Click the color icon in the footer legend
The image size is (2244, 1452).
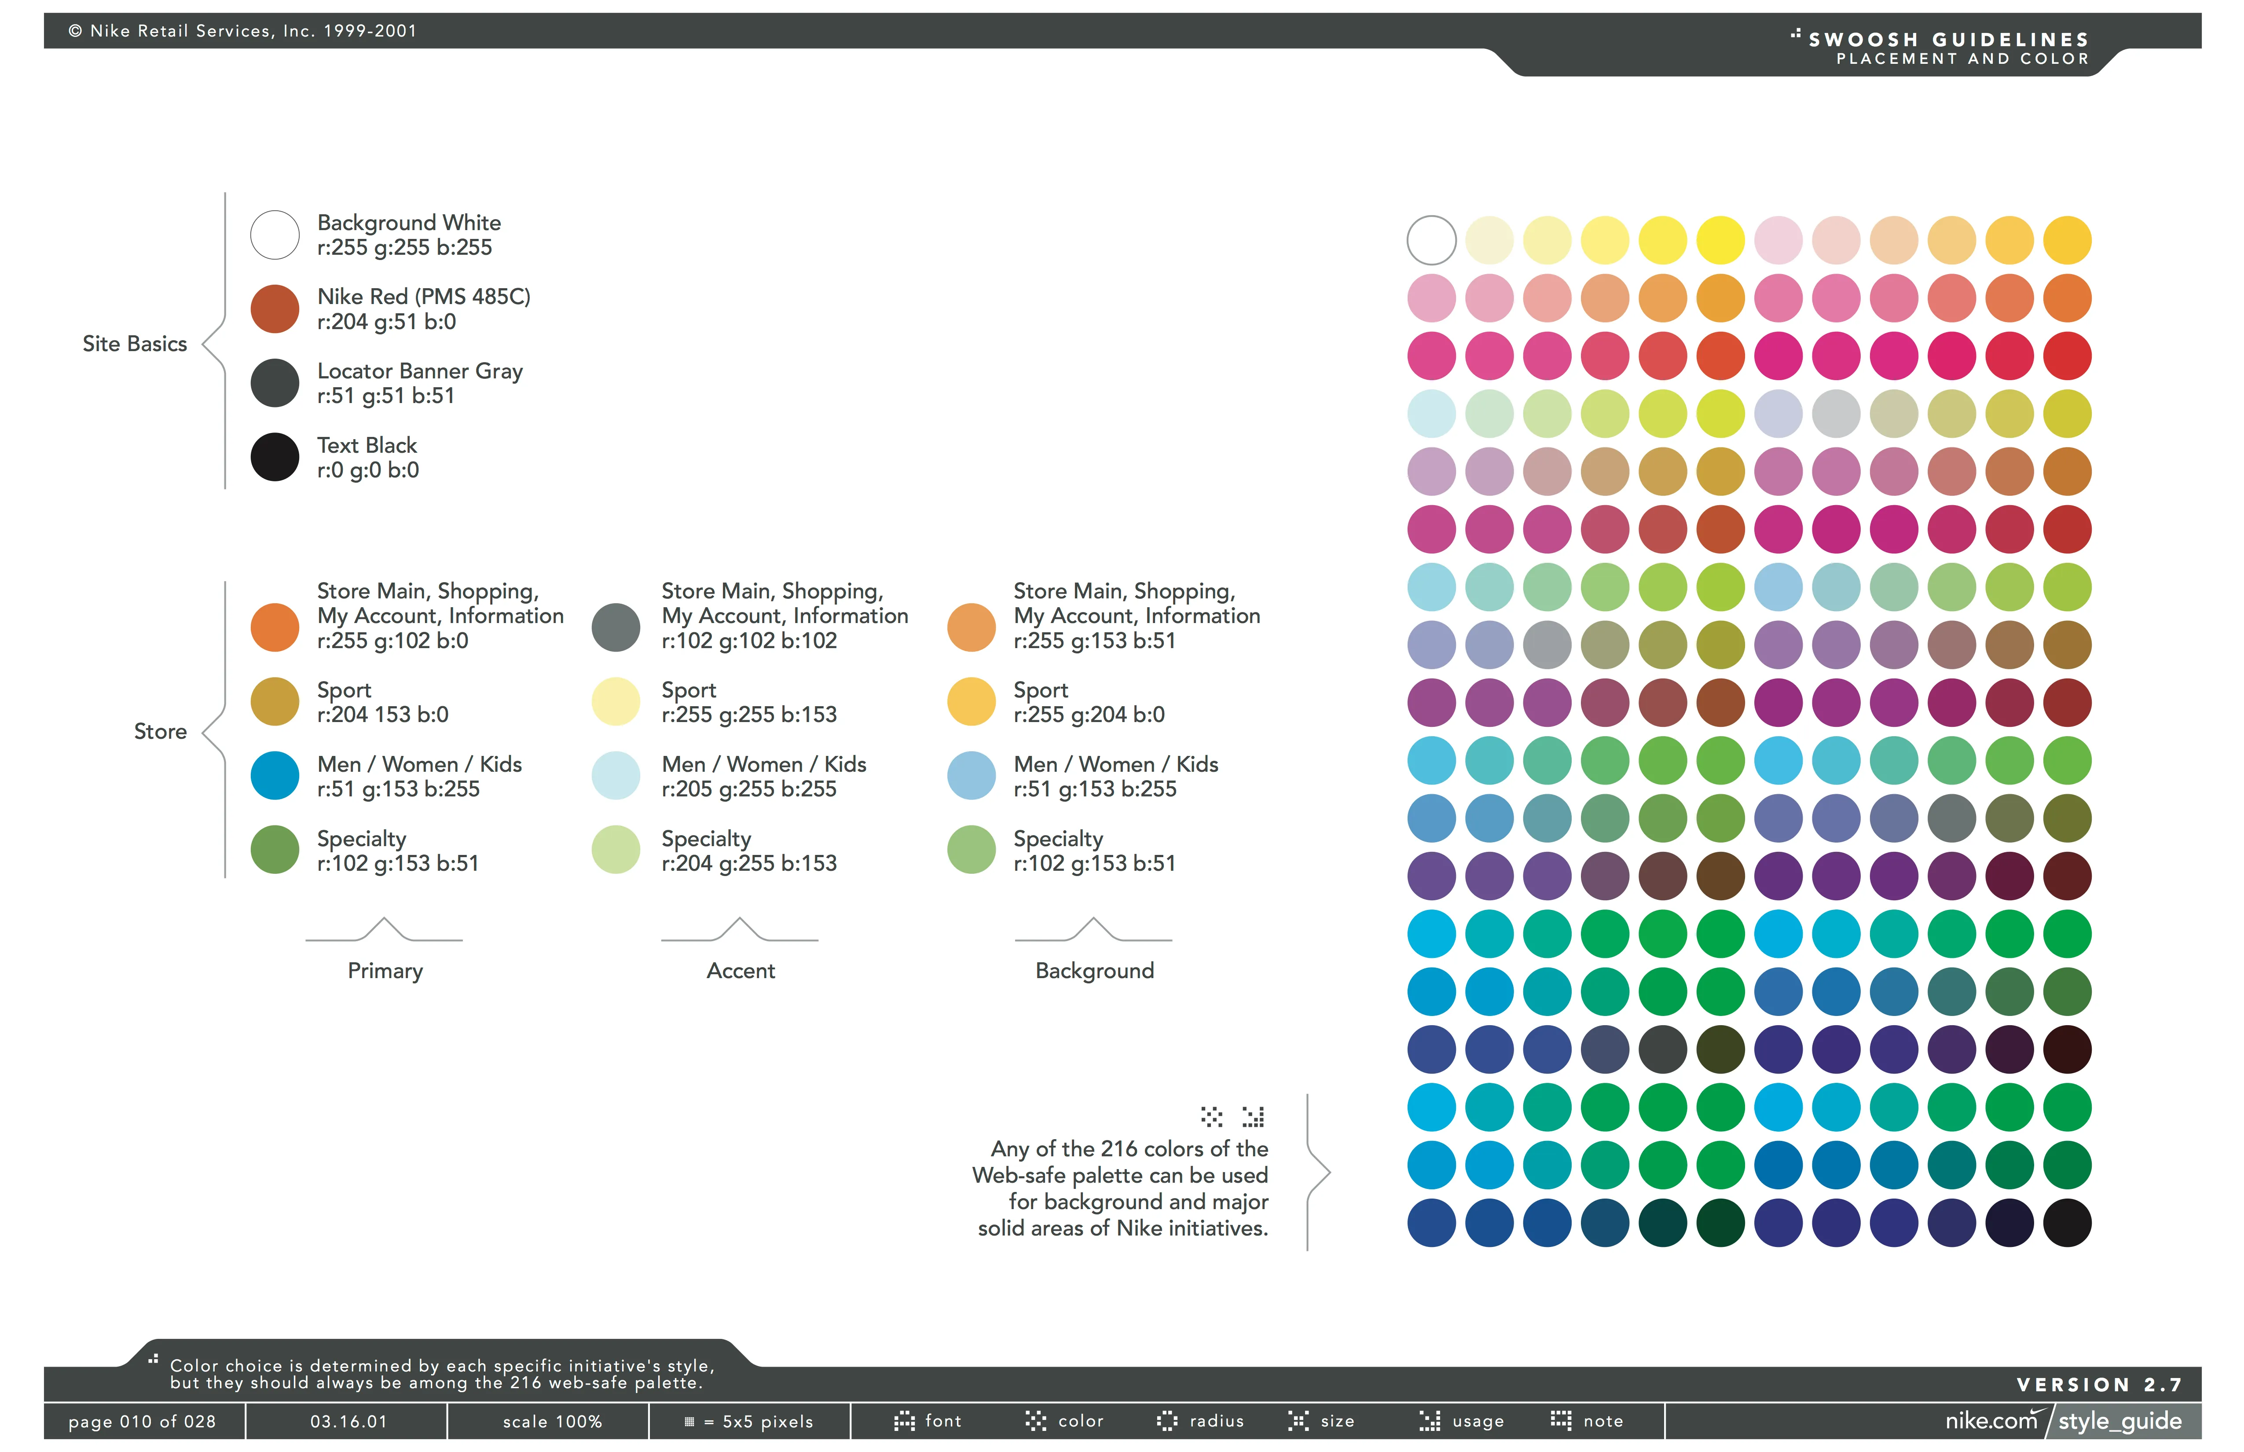tap(1036, 1421)
